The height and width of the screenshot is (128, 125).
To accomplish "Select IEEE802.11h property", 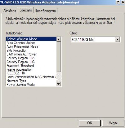I will pyautogui.click(x=31, y=73).
